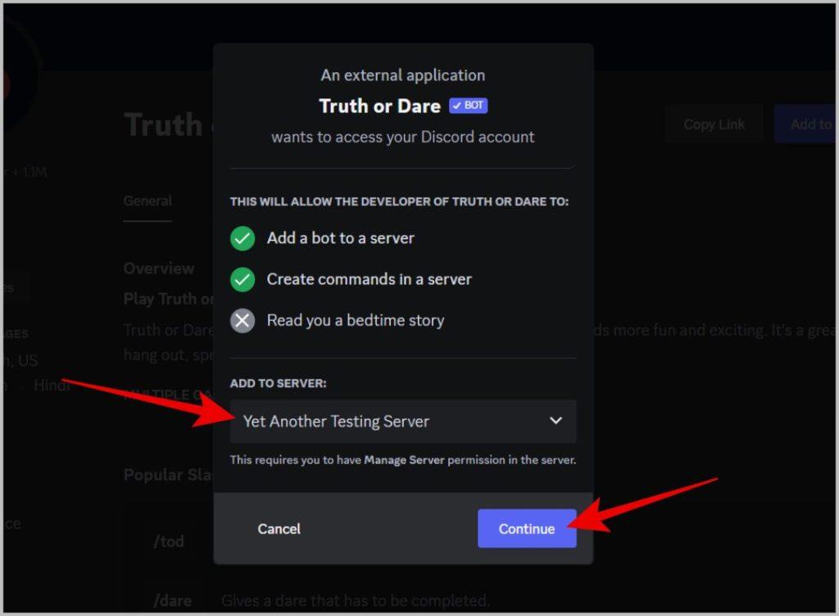Screen dimensions: 839x616
Task: Click the An external application text
Action: point(403,75)
